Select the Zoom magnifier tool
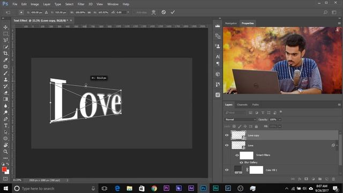 pos(5,151)
